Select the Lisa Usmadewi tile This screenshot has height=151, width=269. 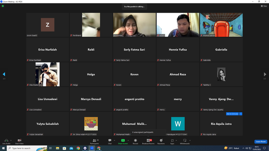[x=47, y=99]
